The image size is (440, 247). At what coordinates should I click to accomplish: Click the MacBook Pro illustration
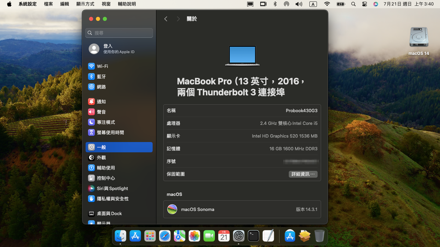pos(242,56)
